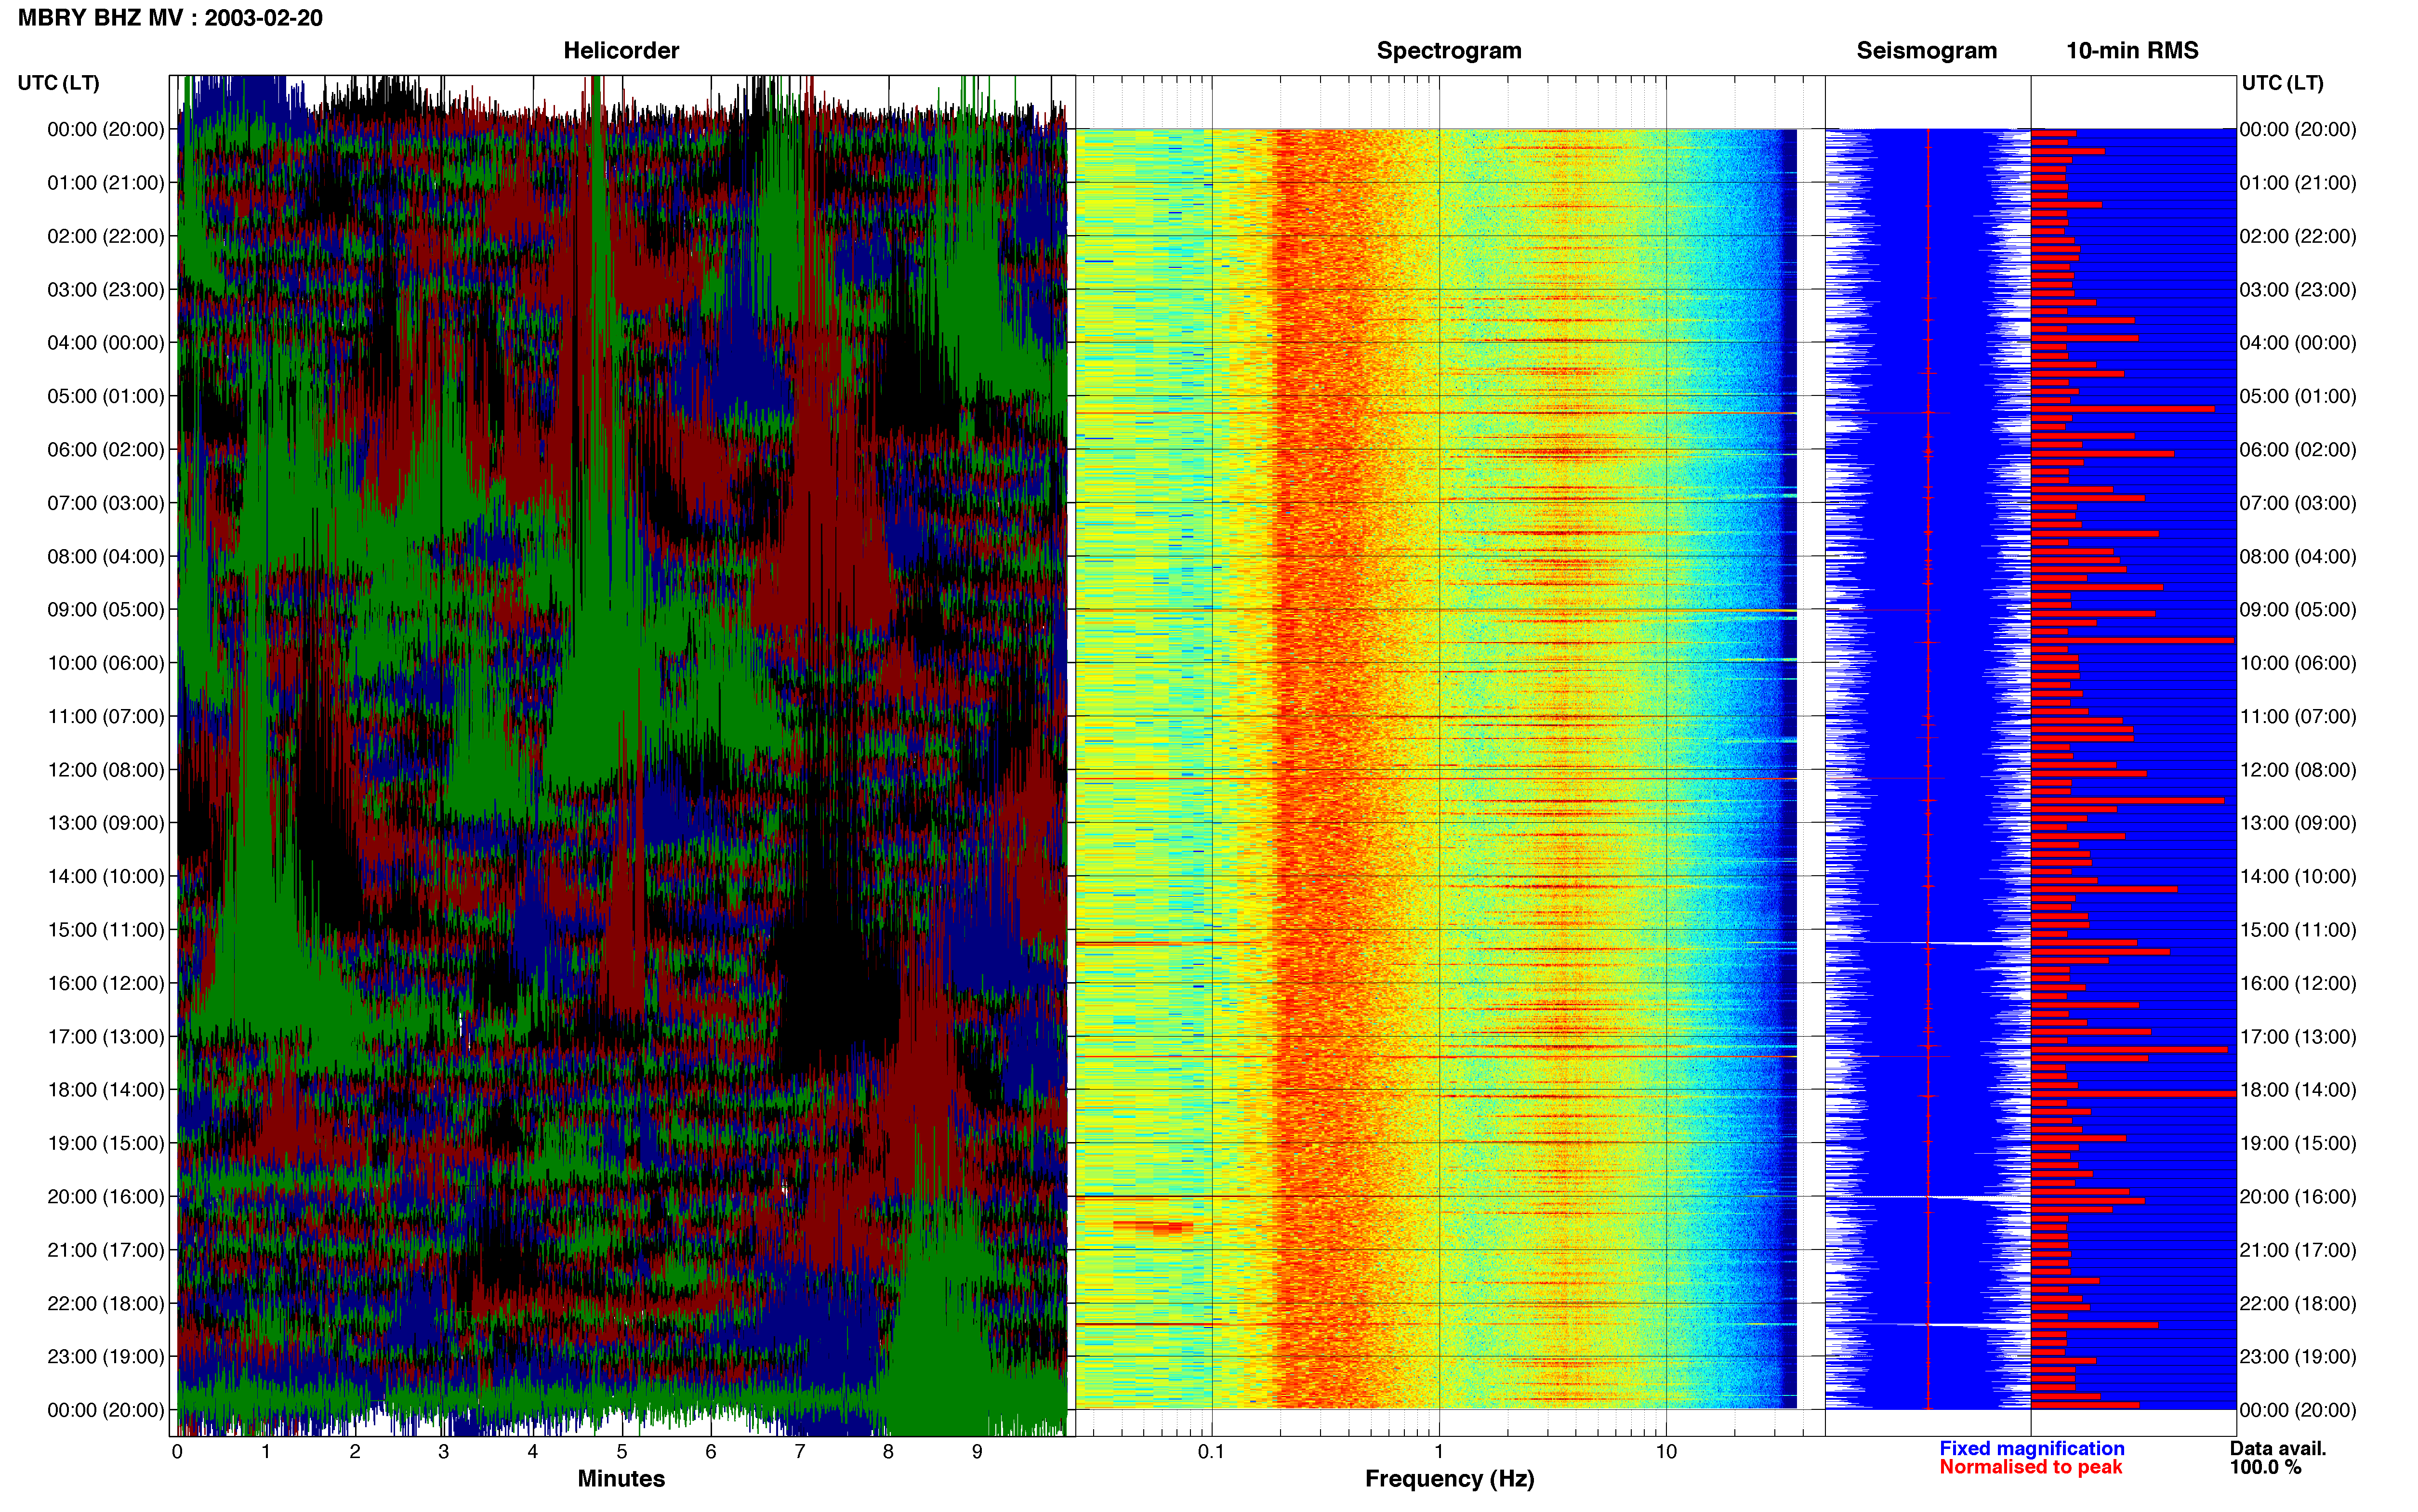
Task: Click left time label '04:00 (00:00)'
Action: (x=106, y=343)
